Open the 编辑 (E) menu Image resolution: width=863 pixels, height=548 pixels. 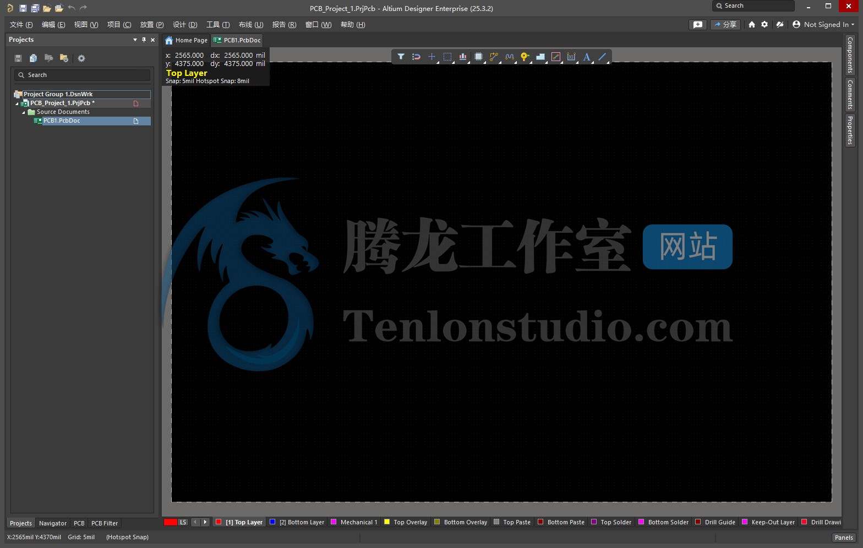point(53,25)
